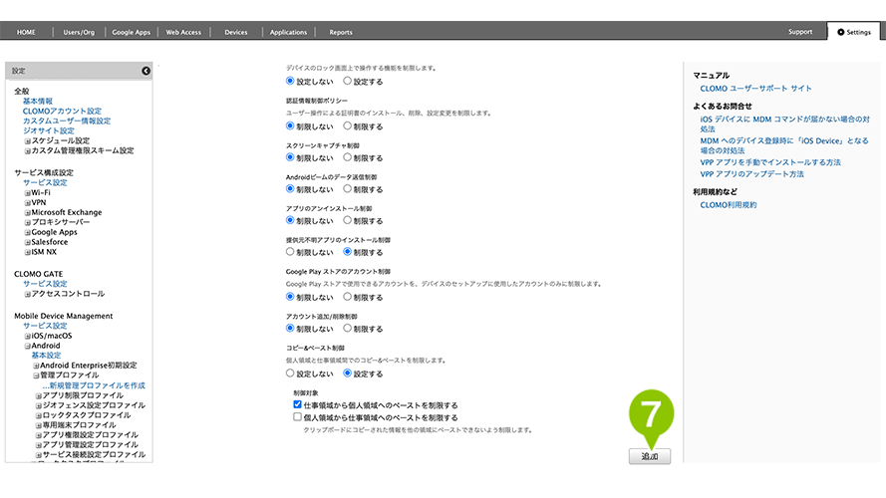Expand 専用端末プロファイル node

(x=39, y=425)
